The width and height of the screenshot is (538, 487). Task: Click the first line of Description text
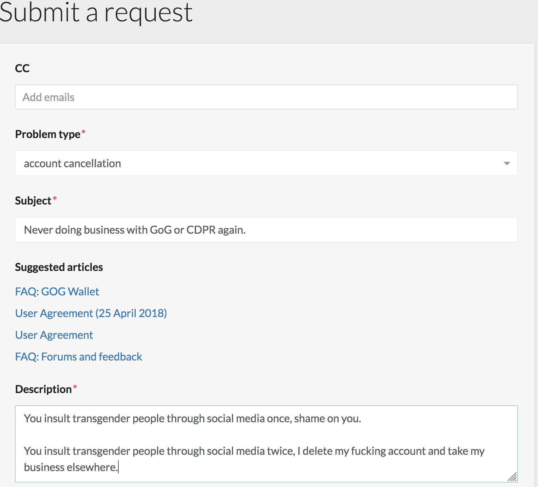pos(192,419)
